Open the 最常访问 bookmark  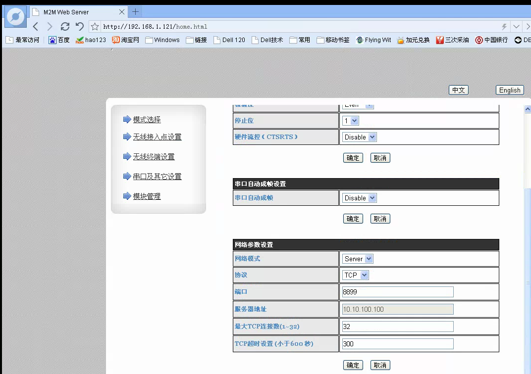pos(23,40)
